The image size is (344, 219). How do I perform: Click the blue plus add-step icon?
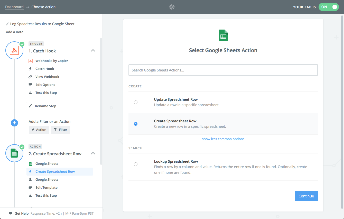click(x=14, y=123)
